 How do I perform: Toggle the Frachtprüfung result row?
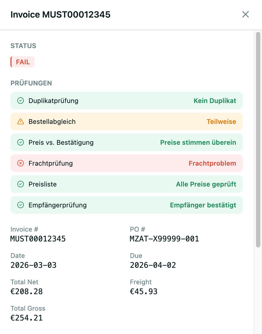126,163
